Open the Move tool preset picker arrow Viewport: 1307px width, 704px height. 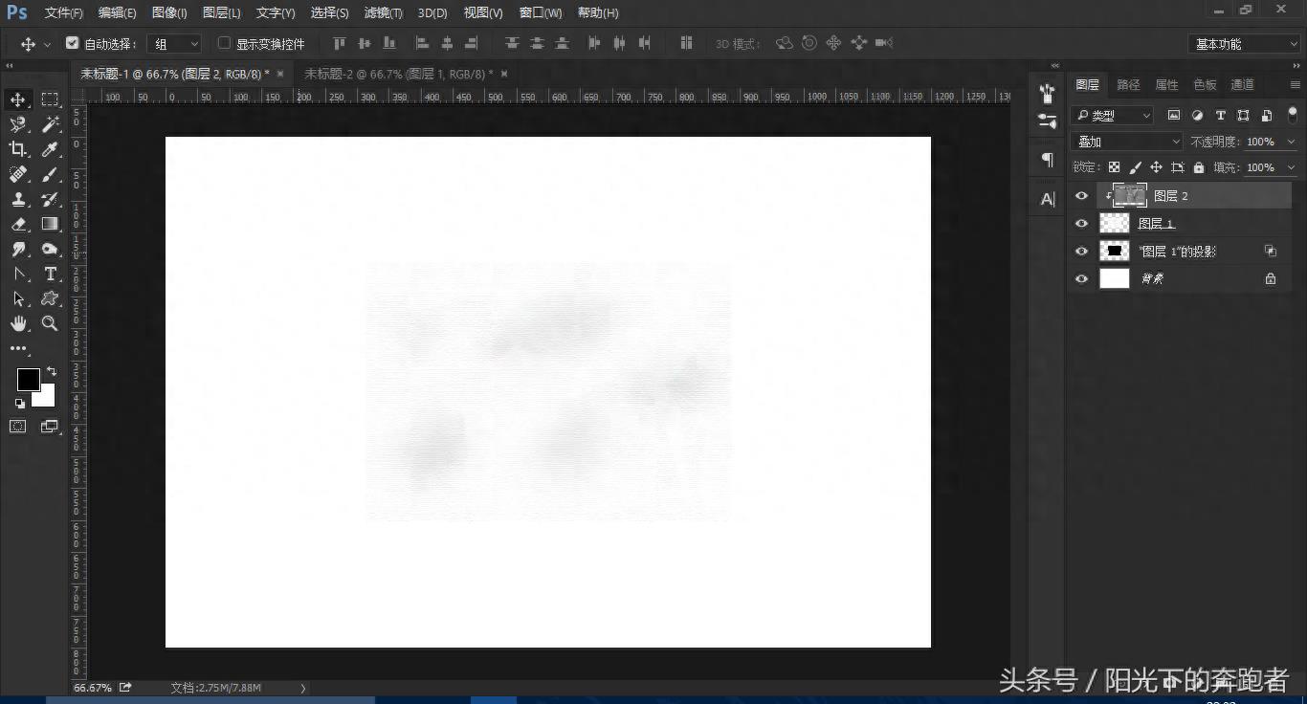[x=47, y=45]
